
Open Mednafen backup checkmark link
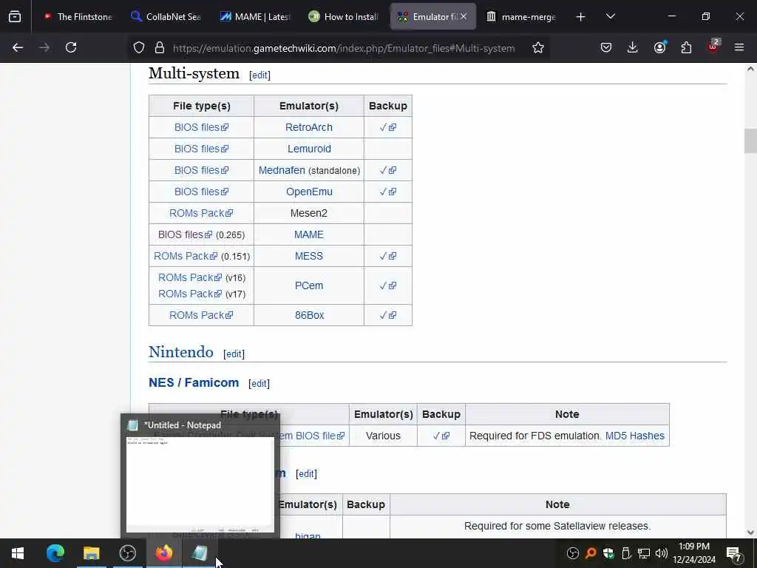pyautogui.click(x=387, y=170)
